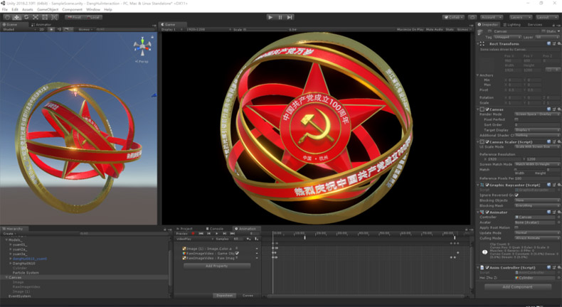Switch to the Console tab
The width and height of the screenshot is (562, 307).
pos(214,229)
